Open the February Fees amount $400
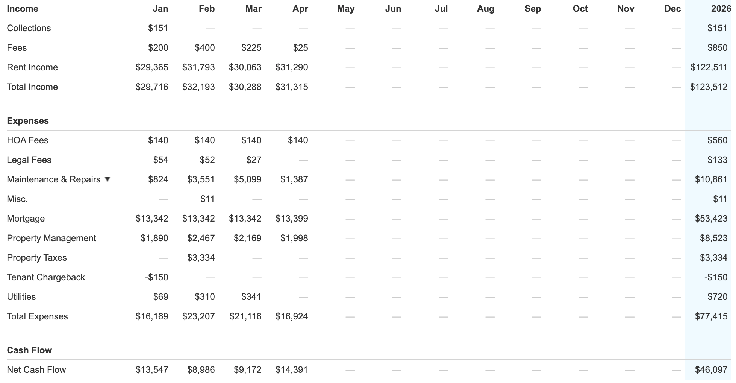 tap(204, 48)
